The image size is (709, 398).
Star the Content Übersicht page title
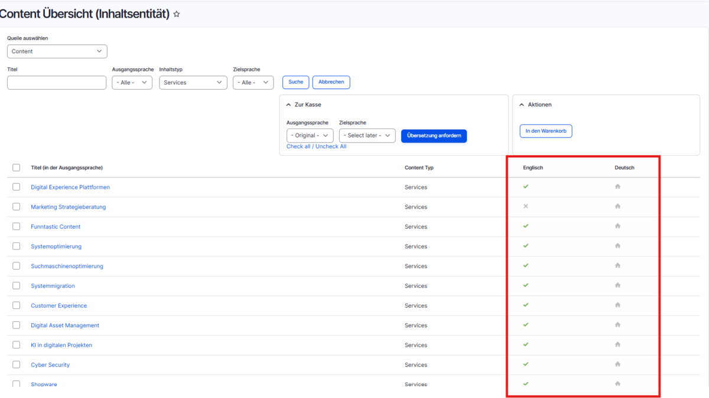[x=177, y=14]
